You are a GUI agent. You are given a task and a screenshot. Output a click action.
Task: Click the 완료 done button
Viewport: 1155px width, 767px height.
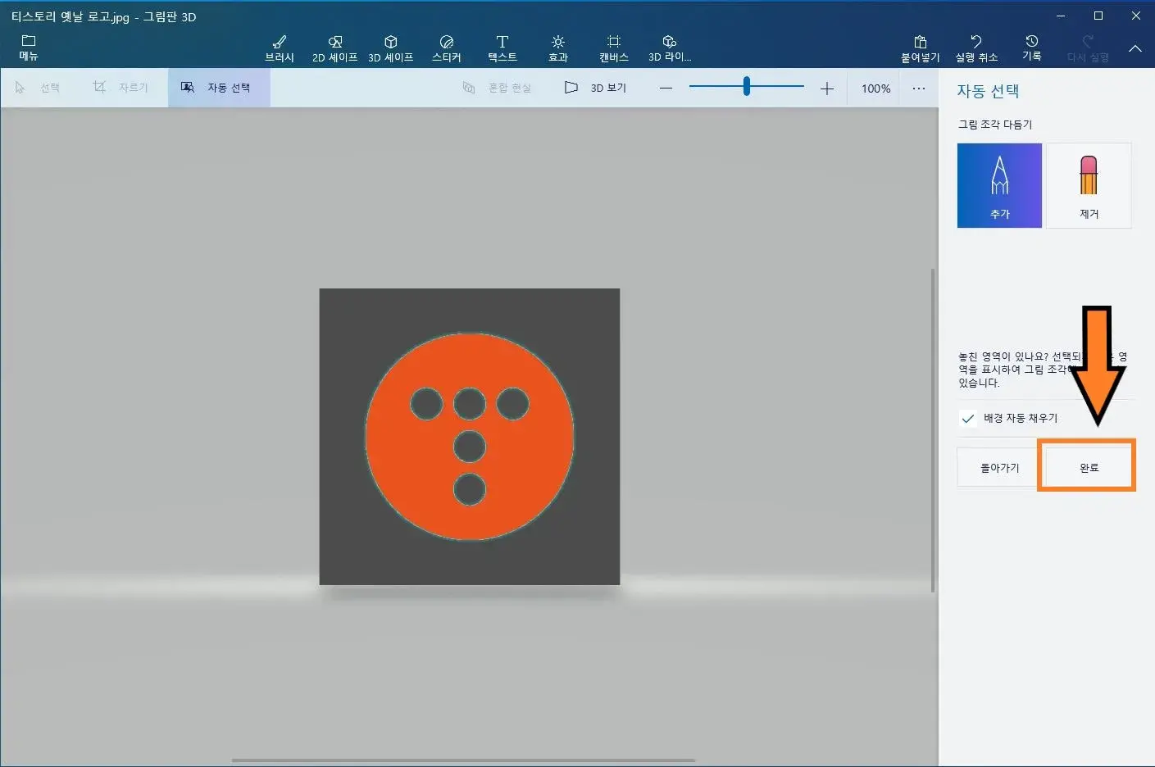[1089, 468]
